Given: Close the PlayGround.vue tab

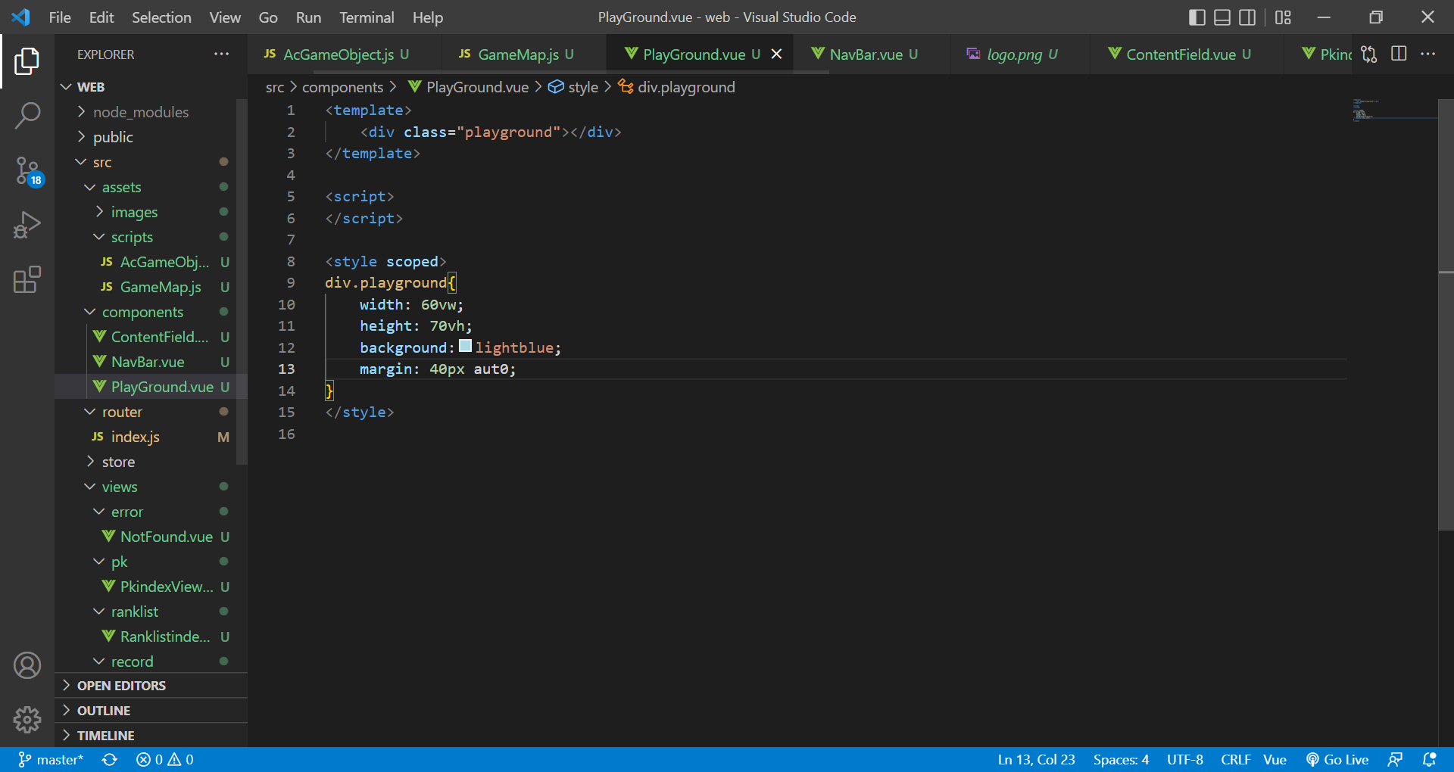Looking at the screenshot, I should [x=776, y=54].
